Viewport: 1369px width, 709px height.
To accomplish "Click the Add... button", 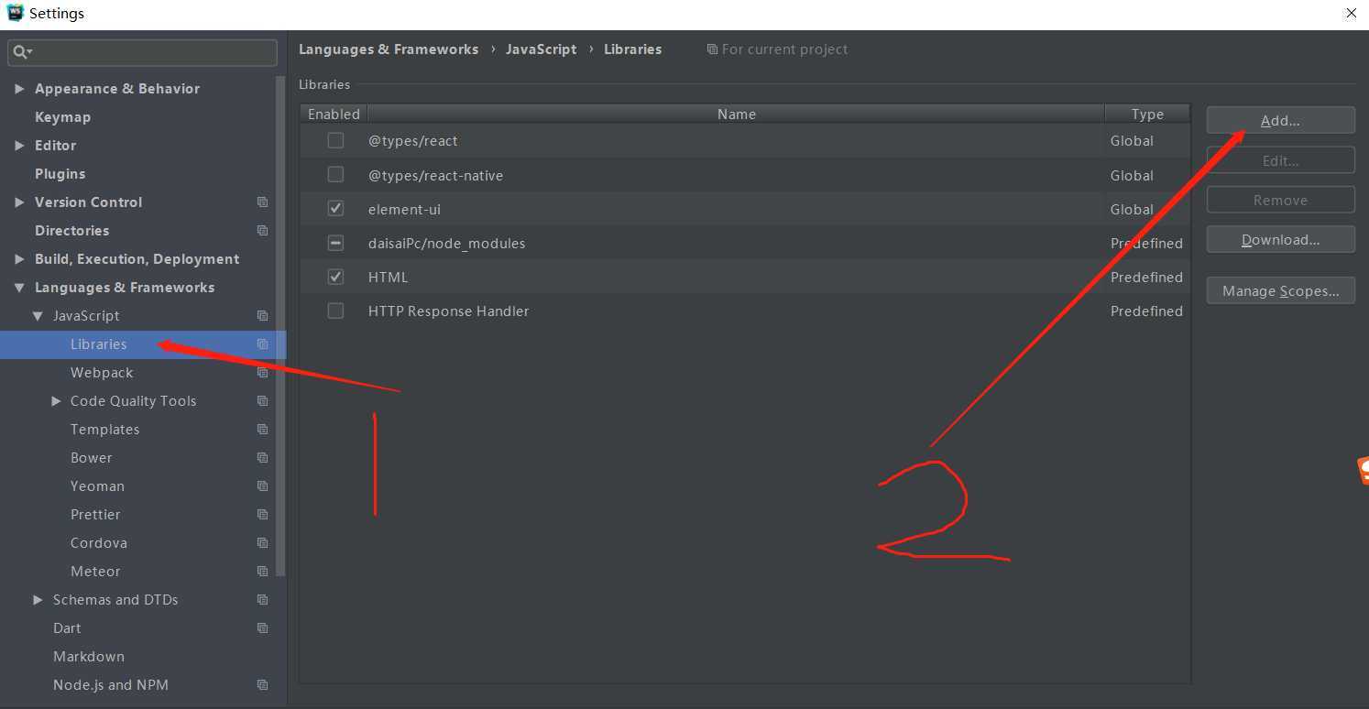I will pyautogui.click(x=1280, y=121).
